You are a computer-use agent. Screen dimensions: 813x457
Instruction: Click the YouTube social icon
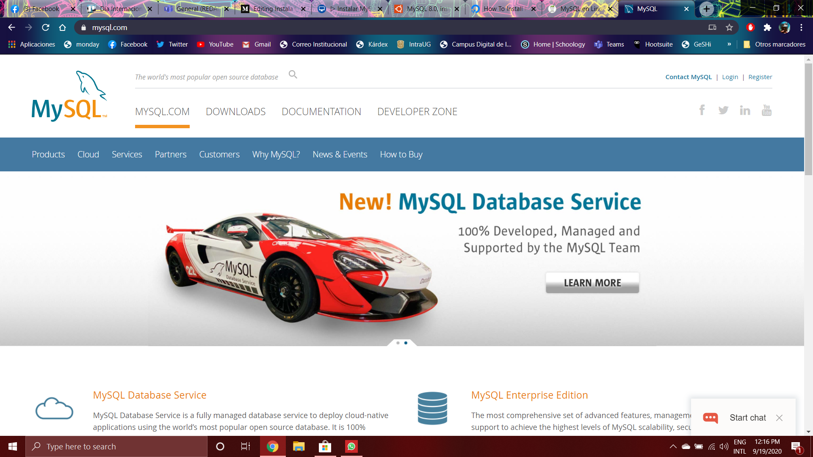point(766,110)
